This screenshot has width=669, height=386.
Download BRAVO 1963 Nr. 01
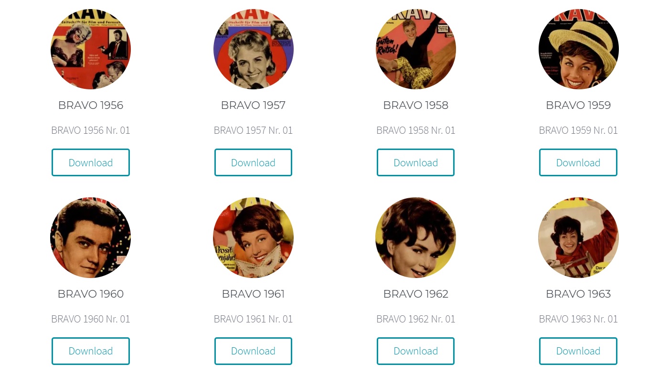point(578,351)
